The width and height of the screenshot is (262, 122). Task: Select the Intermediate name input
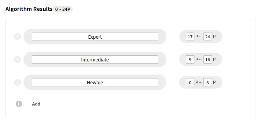tap(95, 60)
